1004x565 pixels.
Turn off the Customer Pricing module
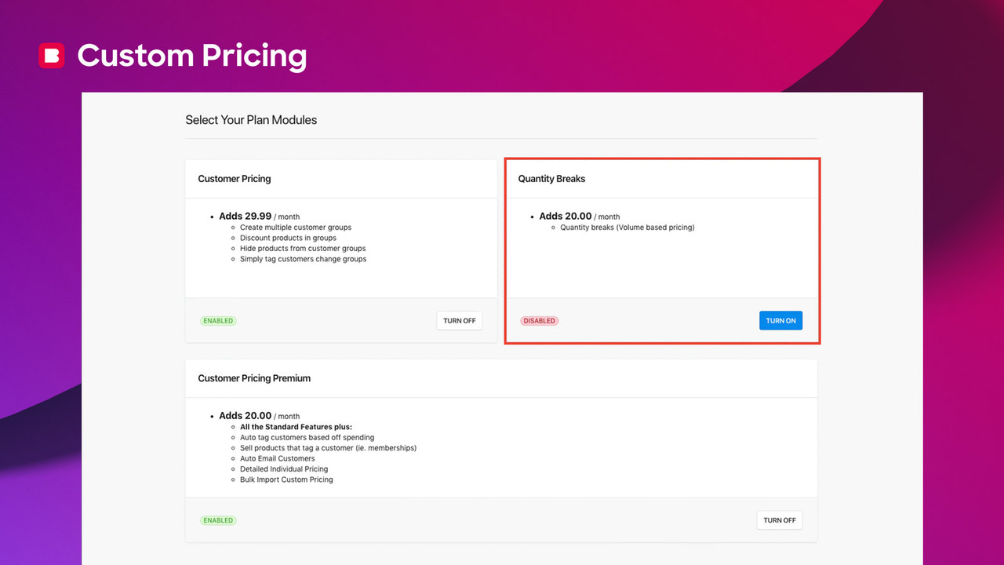(459, 320)
